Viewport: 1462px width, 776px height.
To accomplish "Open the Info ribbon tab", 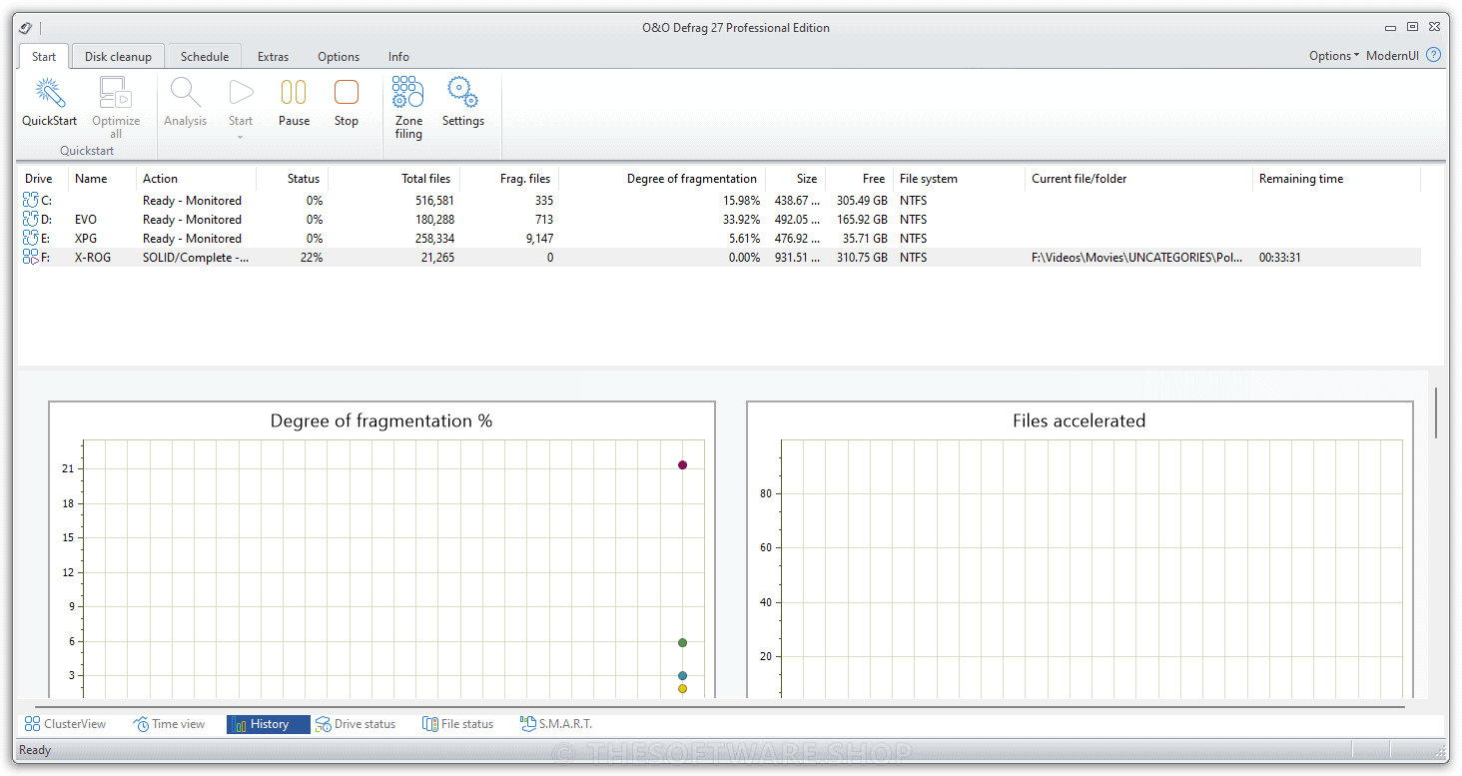I will (398, 57).
